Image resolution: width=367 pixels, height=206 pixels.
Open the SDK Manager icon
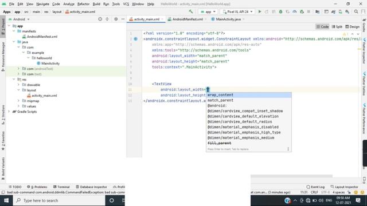348,11
